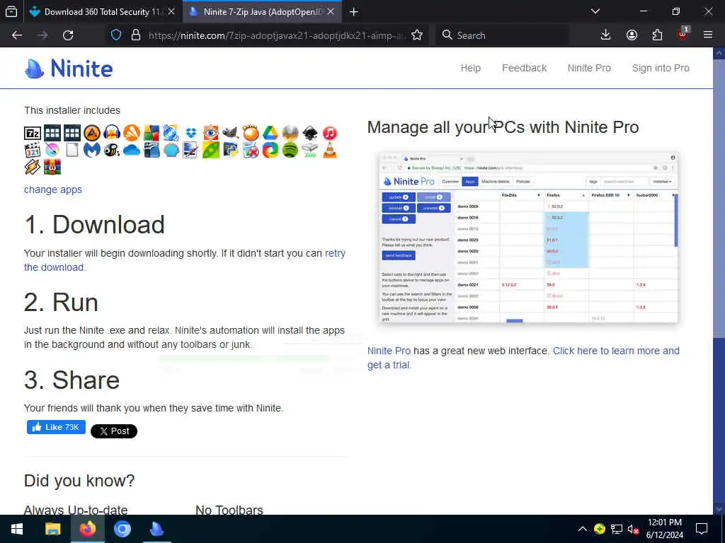The height and width of the screenshot is (543, 725).
Task: Click here to learn more trial link
Action: tap(523, 358)
